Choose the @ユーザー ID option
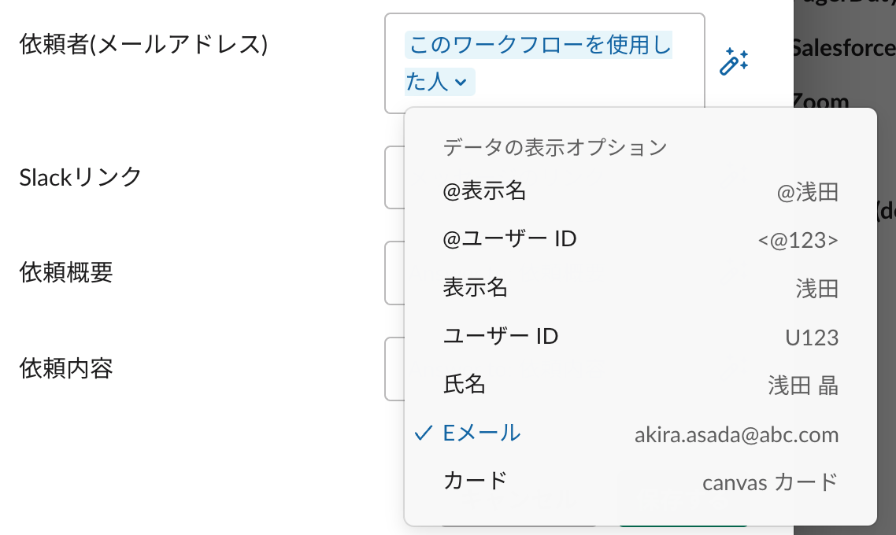 tap(641, 239)
